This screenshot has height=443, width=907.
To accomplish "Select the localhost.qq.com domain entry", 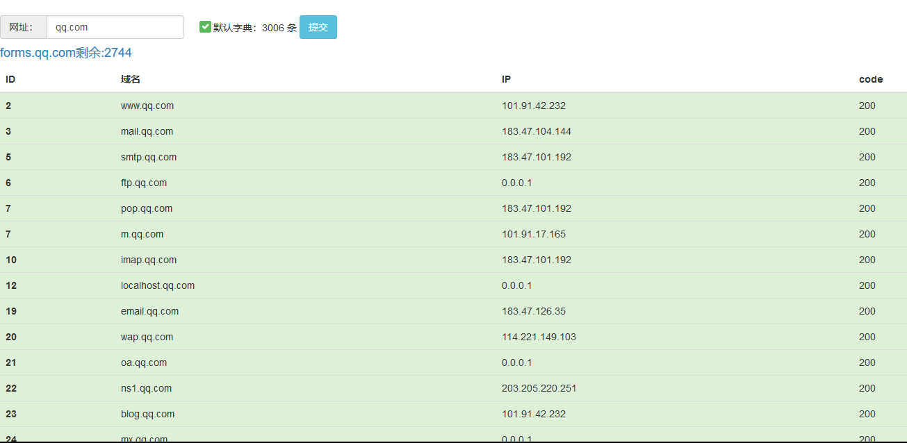I will point(158,285).
